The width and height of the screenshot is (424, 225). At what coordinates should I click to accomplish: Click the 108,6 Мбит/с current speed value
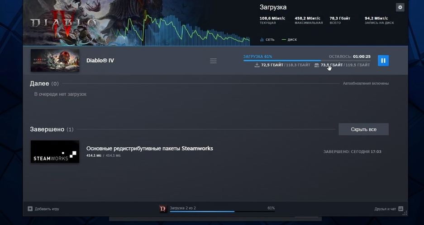coord(272,19)
